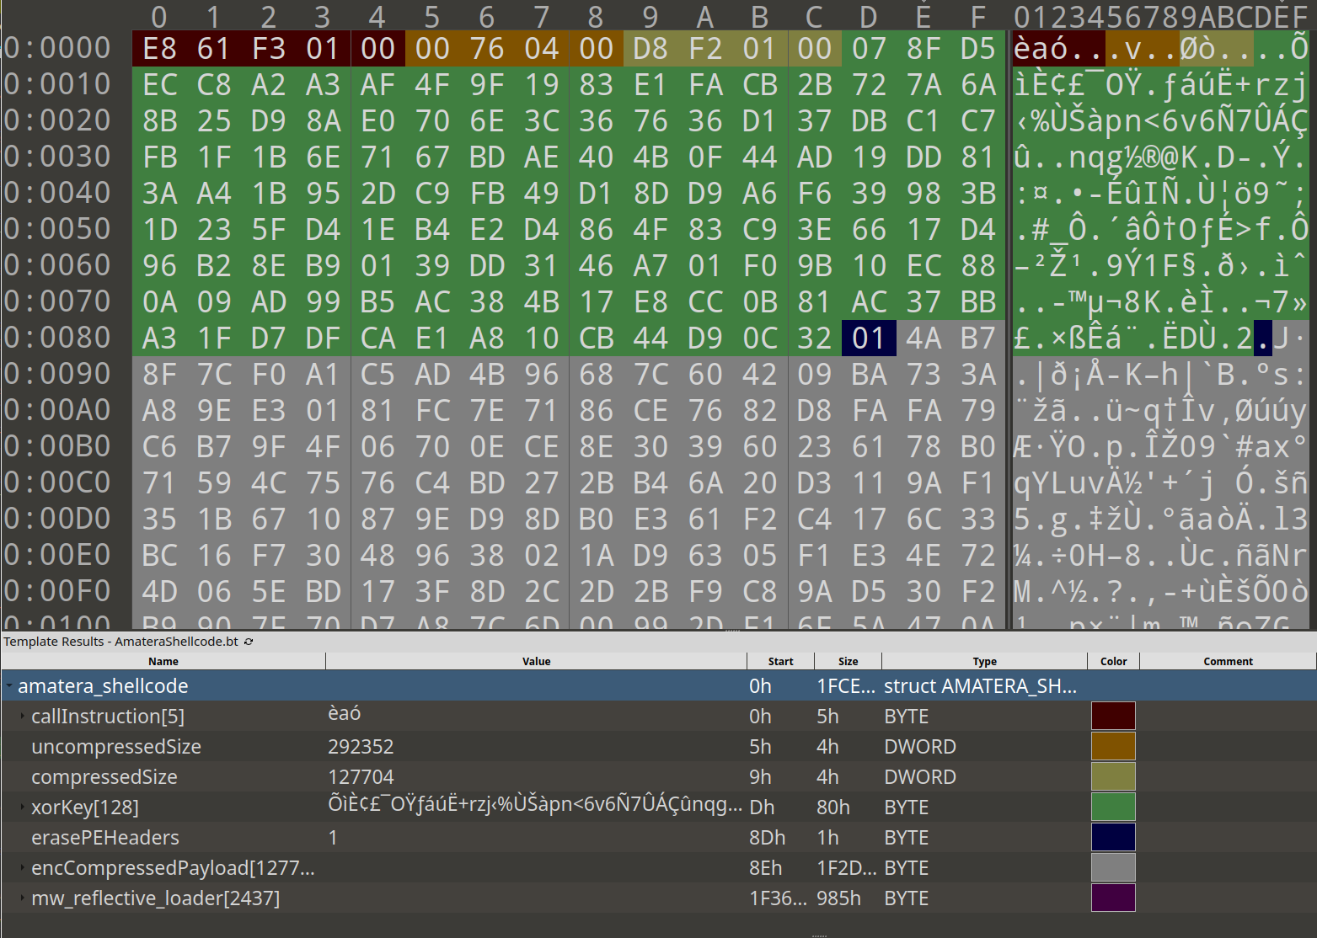
Task: Click the orange uncompressedSize color swatch
Action: tap(1113, 746)
